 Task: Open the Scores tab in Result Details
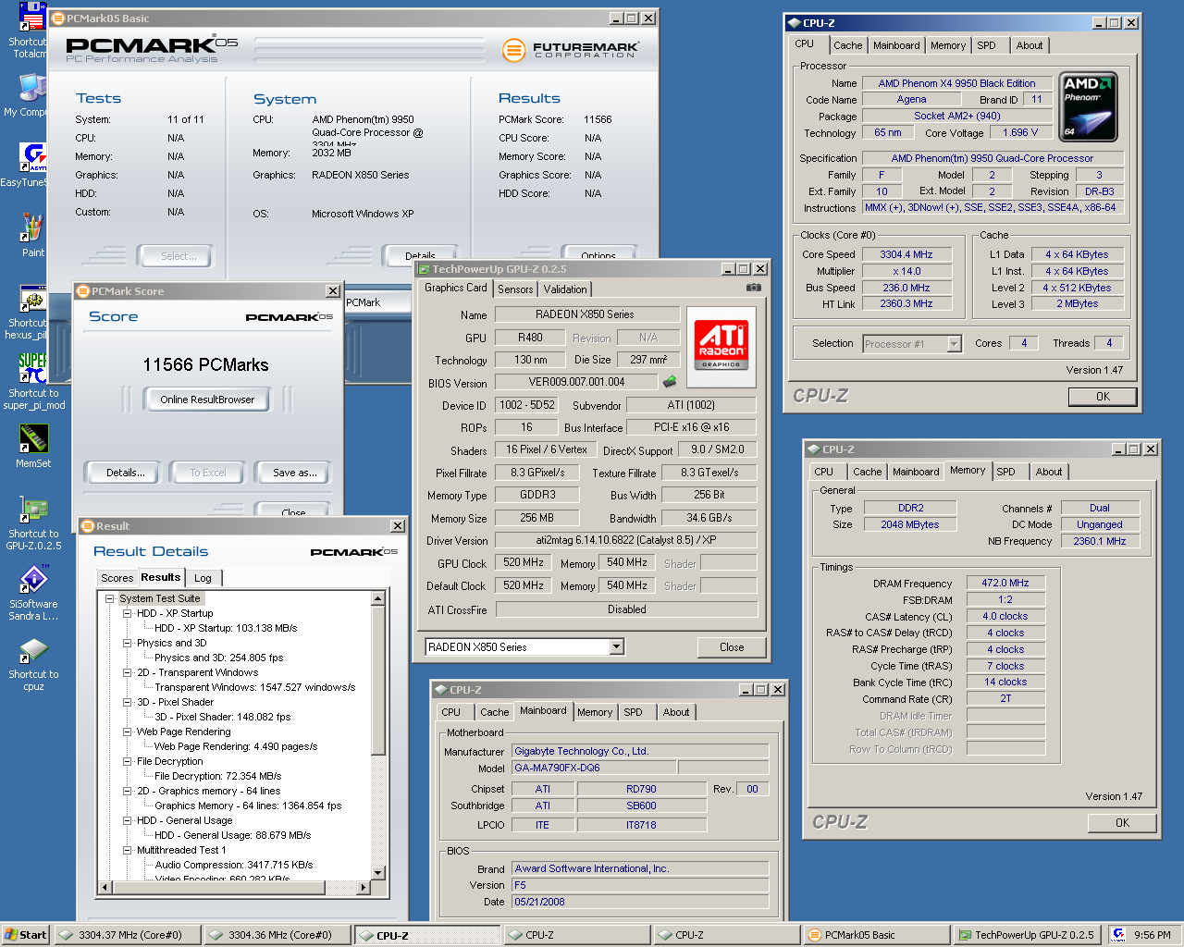point(117,578)
